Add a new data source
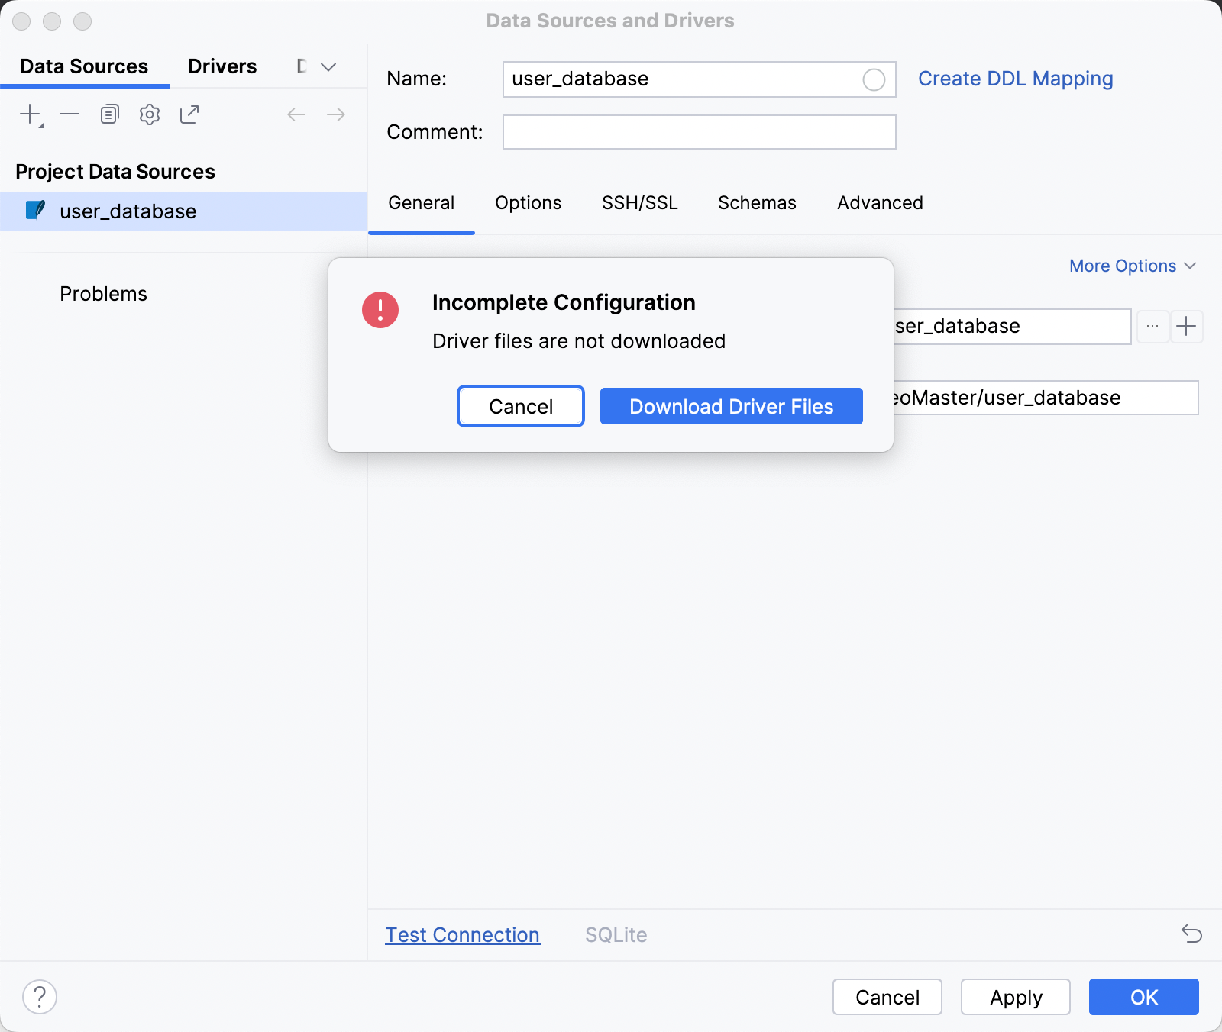 29,113
